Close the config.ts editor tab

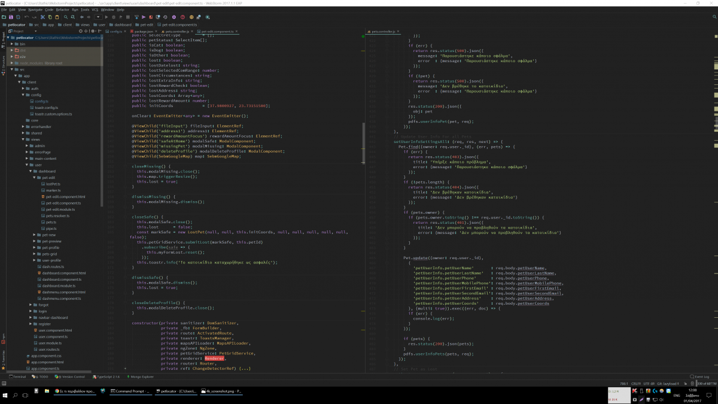(x=125, y=31)
